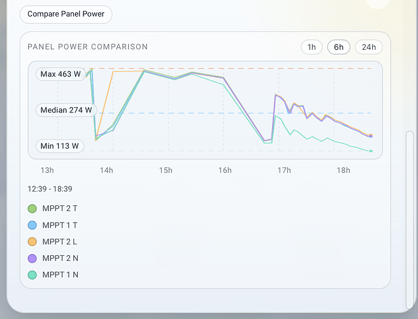Click the Compare Panel Power button
This screenshot has width=418, height=319.
[66, 14]
